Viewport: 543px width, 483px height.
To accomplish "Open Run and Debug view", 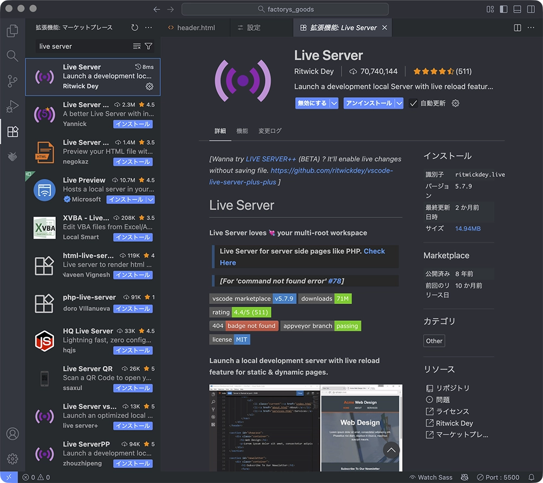I will point(12,107).
